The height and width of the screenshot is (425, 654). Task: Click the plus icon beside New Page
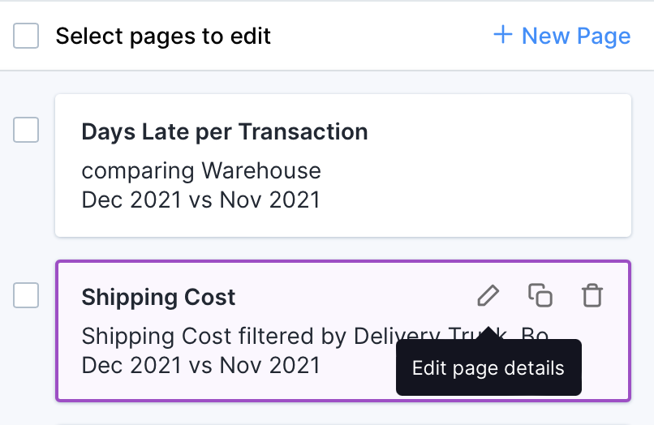tap(503, 36)
